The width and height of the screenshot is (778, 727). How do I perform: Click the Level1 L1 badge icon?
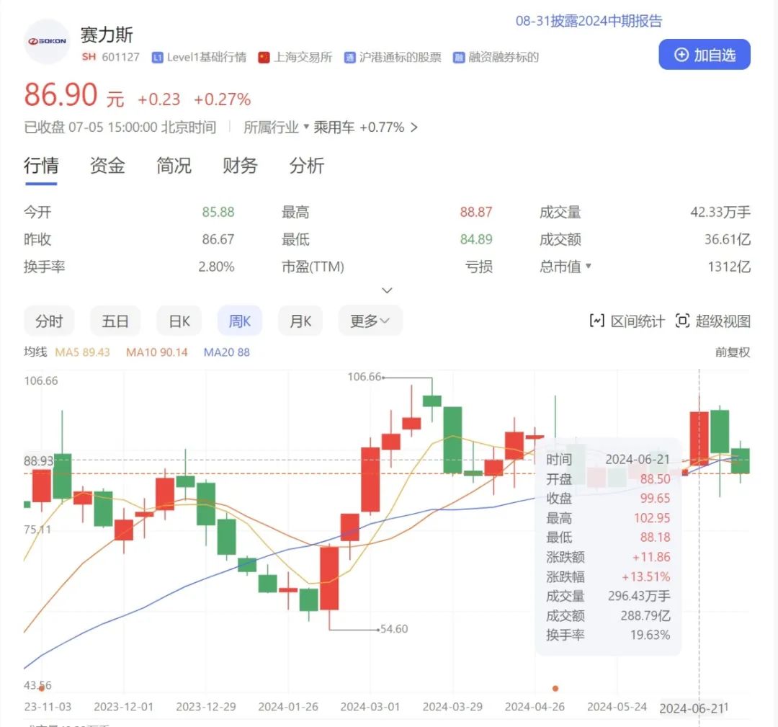tap(157, 58)
